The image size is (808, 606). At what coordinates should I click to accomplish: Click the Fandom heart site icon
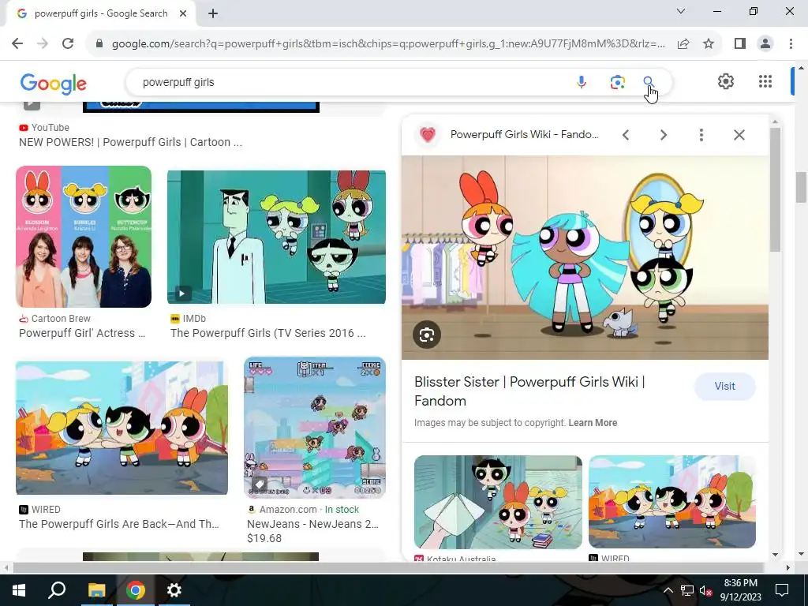coord(428,135)
